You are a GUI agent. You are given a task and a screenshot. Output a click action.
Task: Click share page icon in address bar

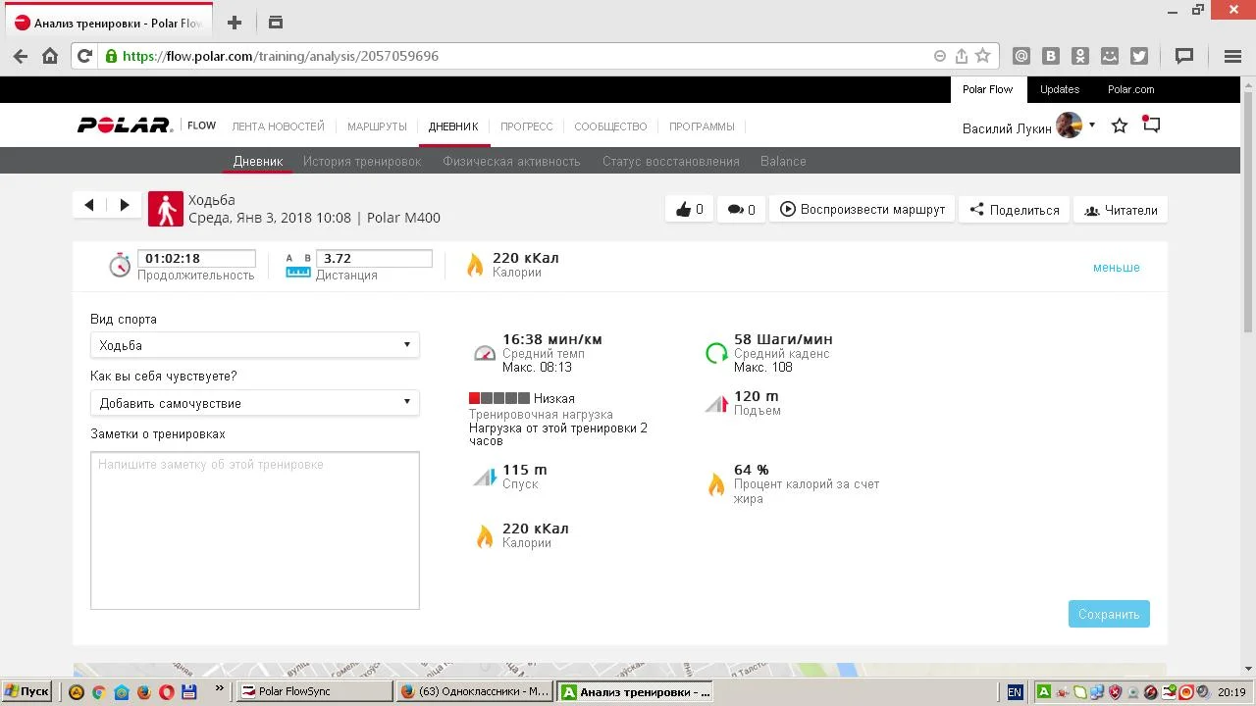click(x=962, y=56)
